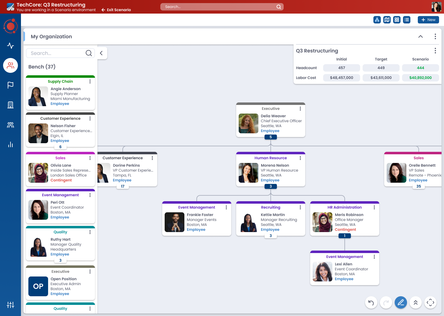The height and width of the screenshot is (316, 444).
Task: Click Frankie Foster's name on card
Action: (200, 215)
